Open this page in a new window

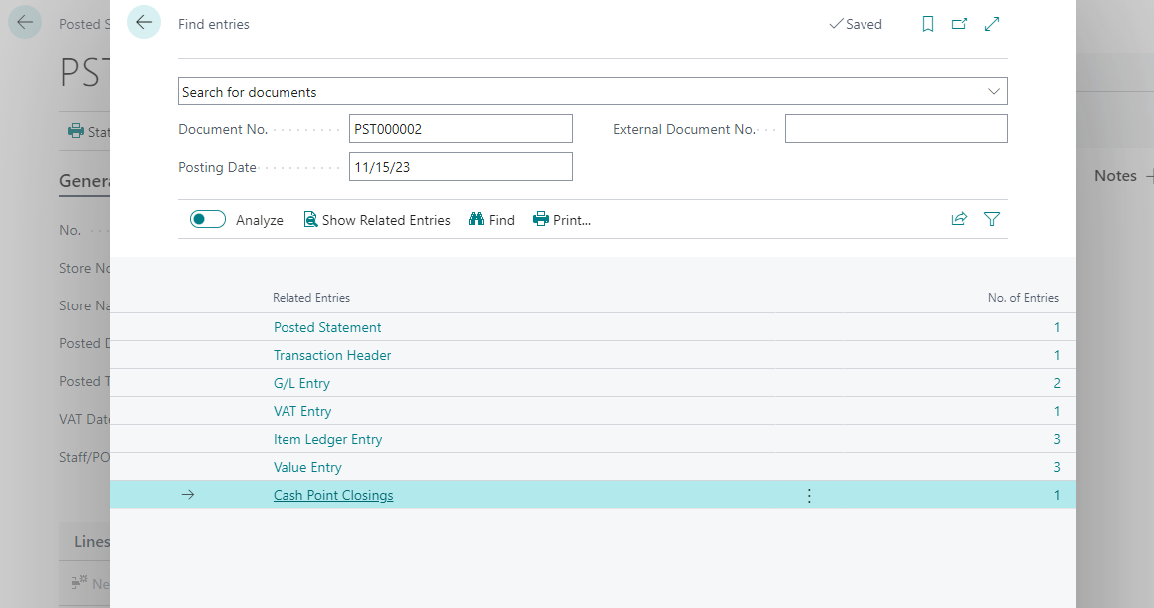[x=959, y=24]
